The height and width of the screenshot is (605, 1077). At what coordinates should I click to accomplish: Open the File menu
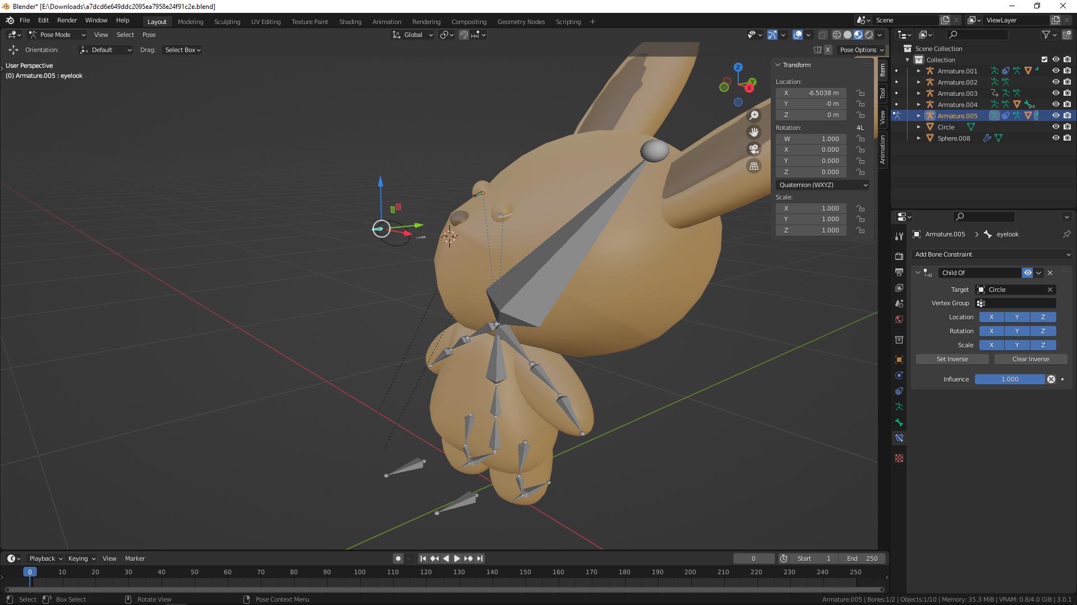pos(25,20)
